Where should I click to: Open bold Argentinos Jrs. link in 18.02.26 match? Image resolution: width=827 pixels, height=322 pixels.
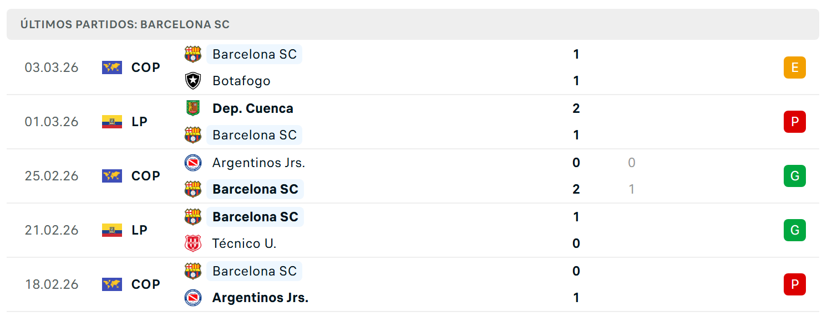click(x=260, y=298)
